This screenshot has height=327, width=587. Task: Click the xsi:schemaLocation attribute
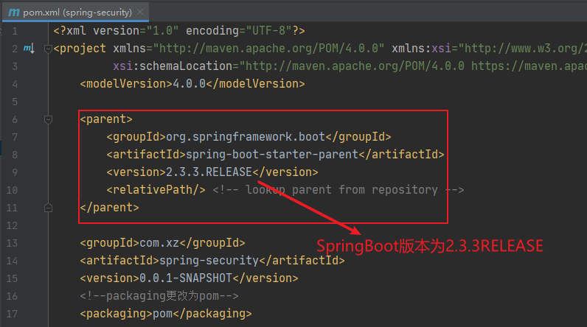[x=173, y=66]
